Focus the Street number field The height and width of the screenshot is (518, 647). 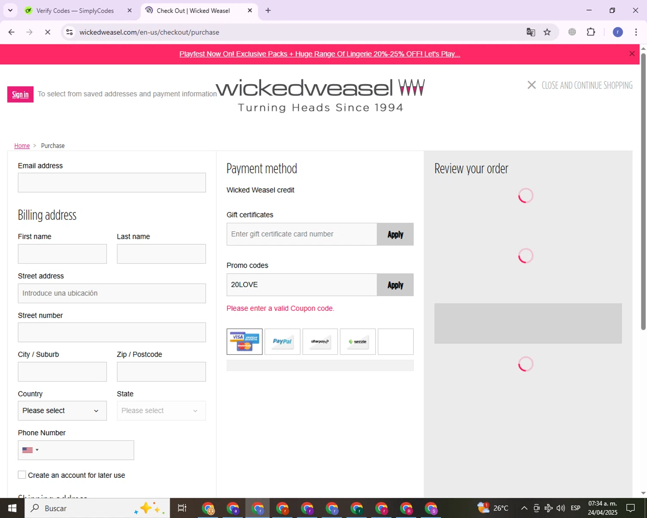tap(112, 332)
